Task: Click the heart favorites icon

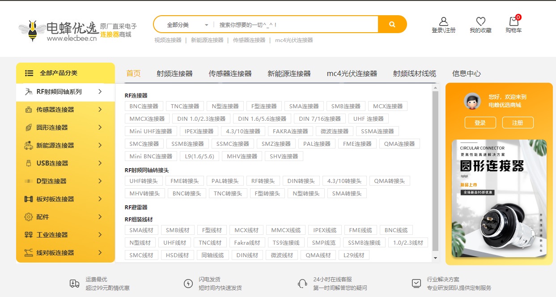Action: click(x=480, y=21)
